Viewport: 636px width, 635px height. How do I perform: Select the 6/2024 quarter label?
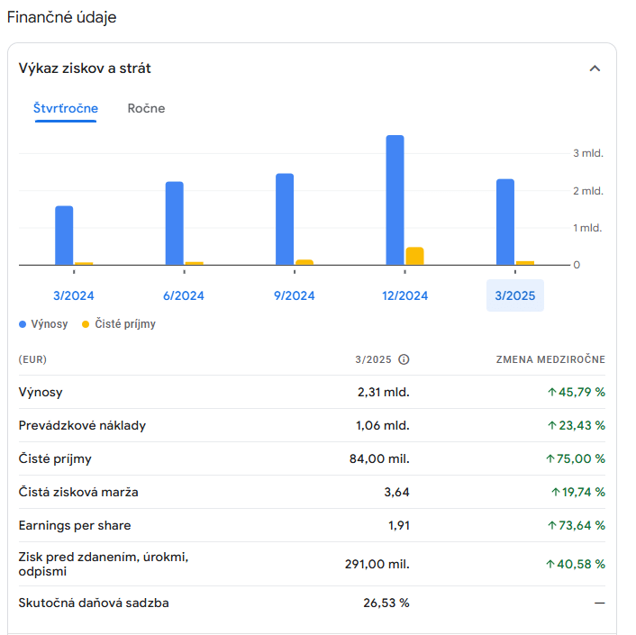(184, 295)
